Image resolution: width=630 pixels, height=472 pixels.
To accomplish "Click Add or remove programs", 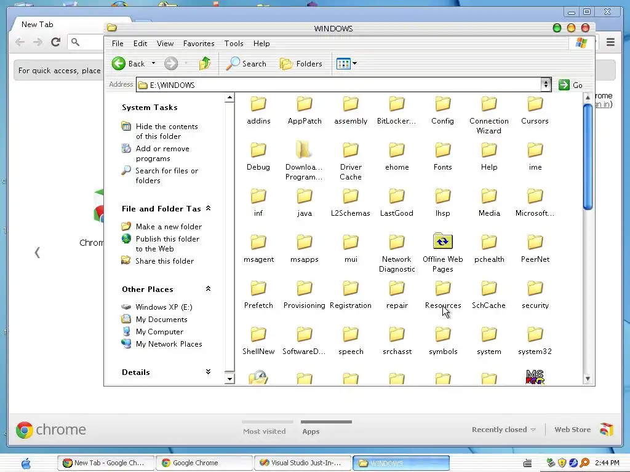I will [162, 153].
